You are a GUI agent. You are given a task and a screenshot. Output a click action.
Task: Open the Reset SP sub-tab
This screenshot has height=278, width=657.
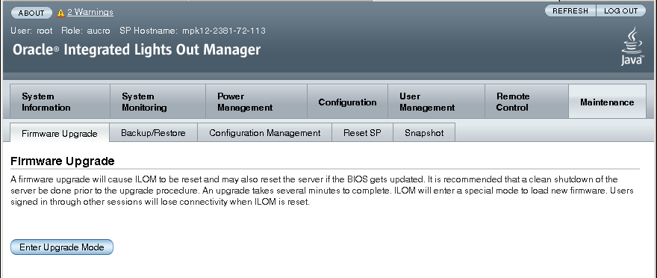(x=362, y=133)
